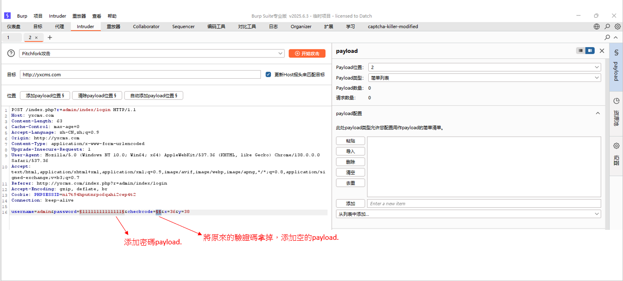This screenshot has height=281, width=623.
Task: Collapse the payload configuration section
Action: (x=598, y=114)
